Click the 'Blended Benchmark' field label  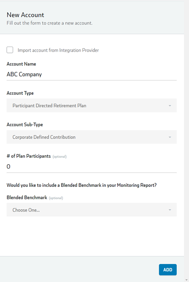(x=27, y=198)
